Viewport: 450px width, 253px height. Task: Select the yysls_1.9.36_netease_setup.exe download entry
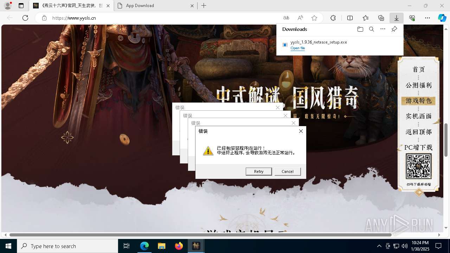[340, 45]
